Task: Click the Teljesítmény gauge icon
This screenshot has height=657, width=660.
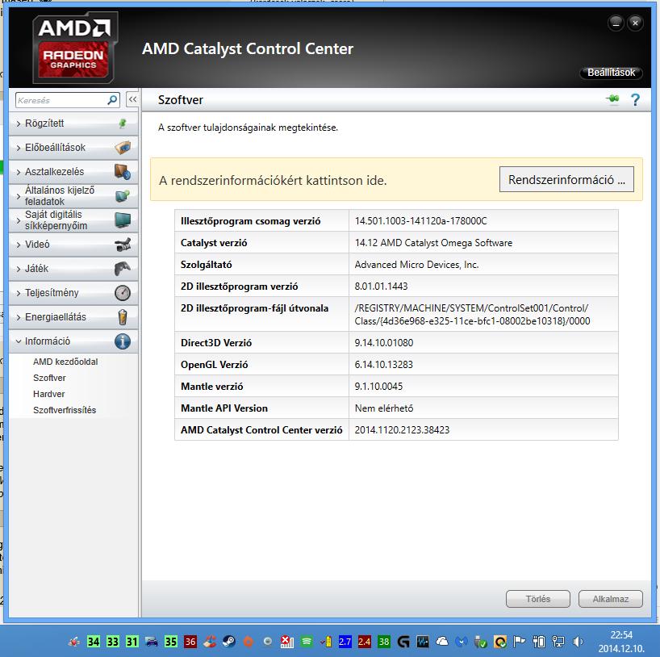Action: coord(123,293)
